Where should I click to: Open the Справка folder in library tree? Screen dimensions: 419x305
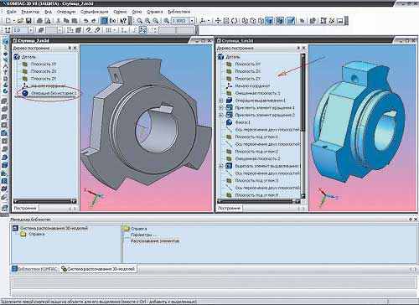click(37, 234)
